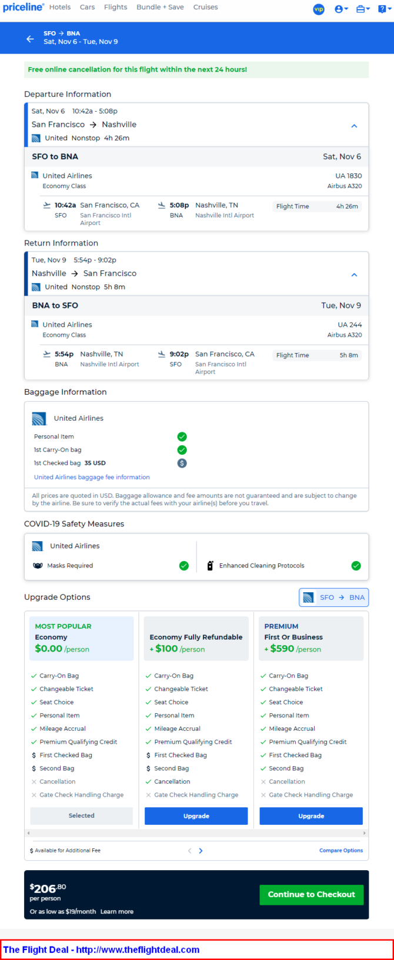Image resolution: width=394 pixels, height=960 pixels.
Task: Open the account profile dropdown
Action: [341, 9]
